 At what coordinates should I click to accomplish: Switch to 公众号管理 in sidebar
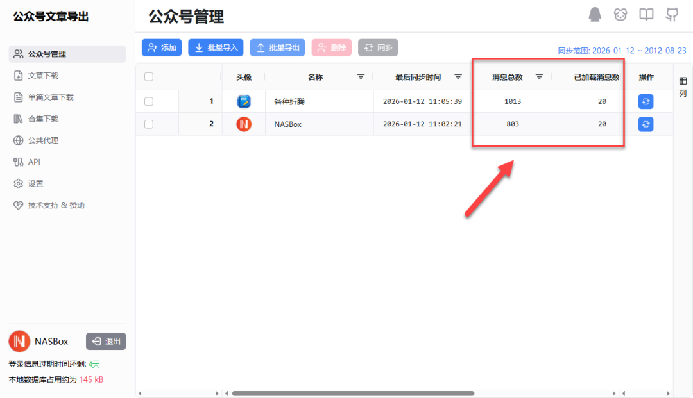[46, 54]
